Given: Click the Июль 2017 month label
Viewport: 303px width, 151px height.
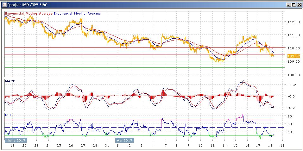Looking at the screenshot, I should click(x=16, y=140).
